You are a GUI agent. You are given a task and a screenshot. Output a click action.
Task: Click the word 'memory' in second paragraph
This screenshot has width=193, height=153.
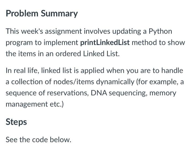tap(163, 93)
